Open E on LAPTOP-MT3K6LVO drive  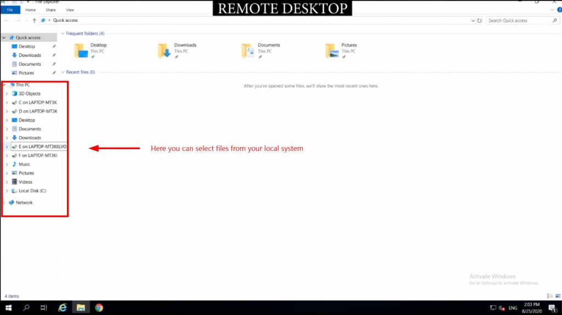click(39, 147)
